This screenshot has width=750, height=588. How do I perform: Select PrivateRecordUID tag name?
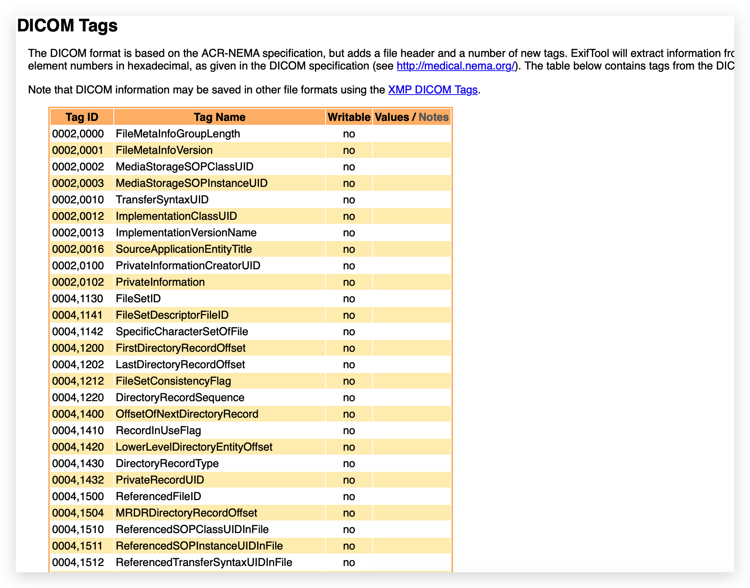(160, 480)
